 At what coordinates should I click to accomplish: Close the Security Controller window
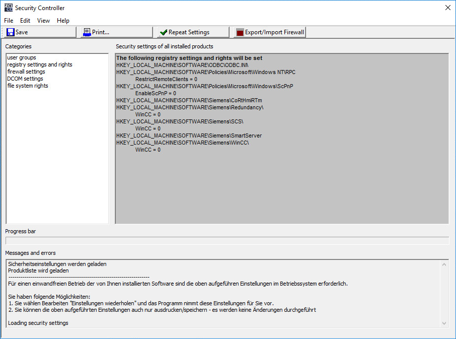[448, 8]
